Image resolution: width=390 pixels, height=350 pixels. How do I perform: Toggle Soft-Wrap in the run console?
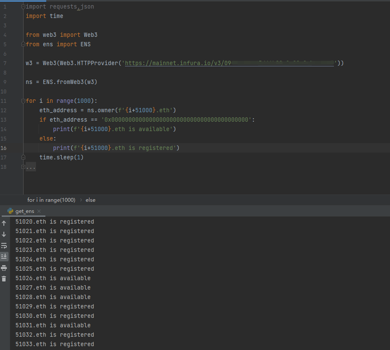[x=4, y=246]
